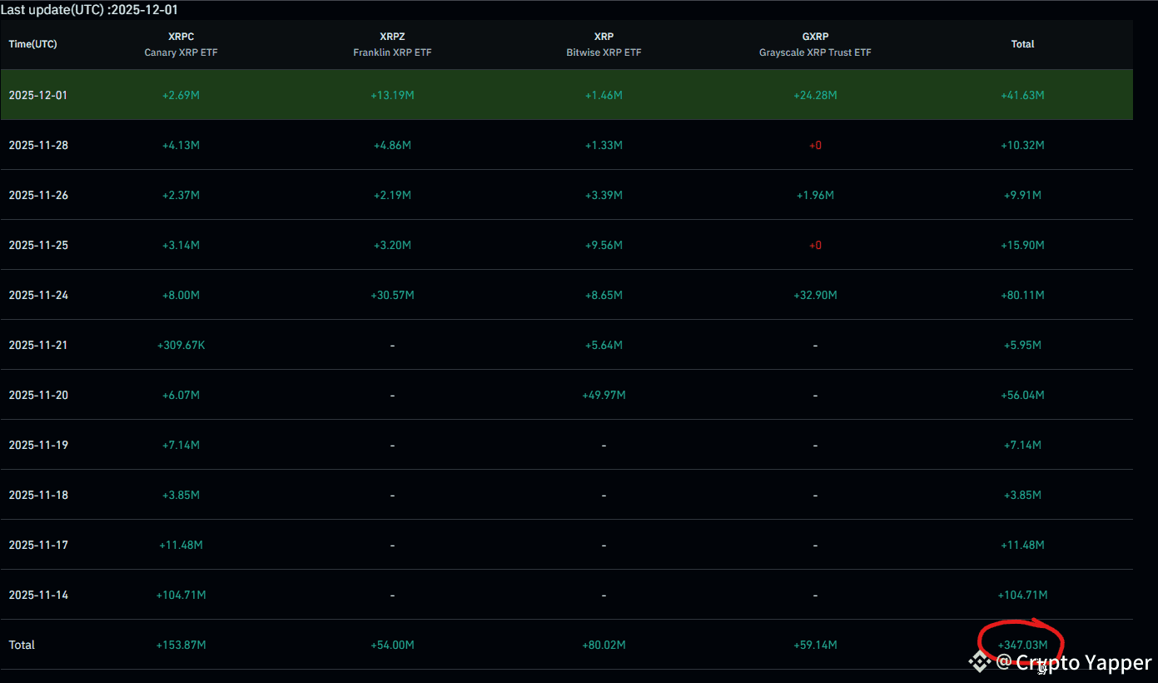Select the +1.33M Bitwise value
1158x683 pixels.
604,145
